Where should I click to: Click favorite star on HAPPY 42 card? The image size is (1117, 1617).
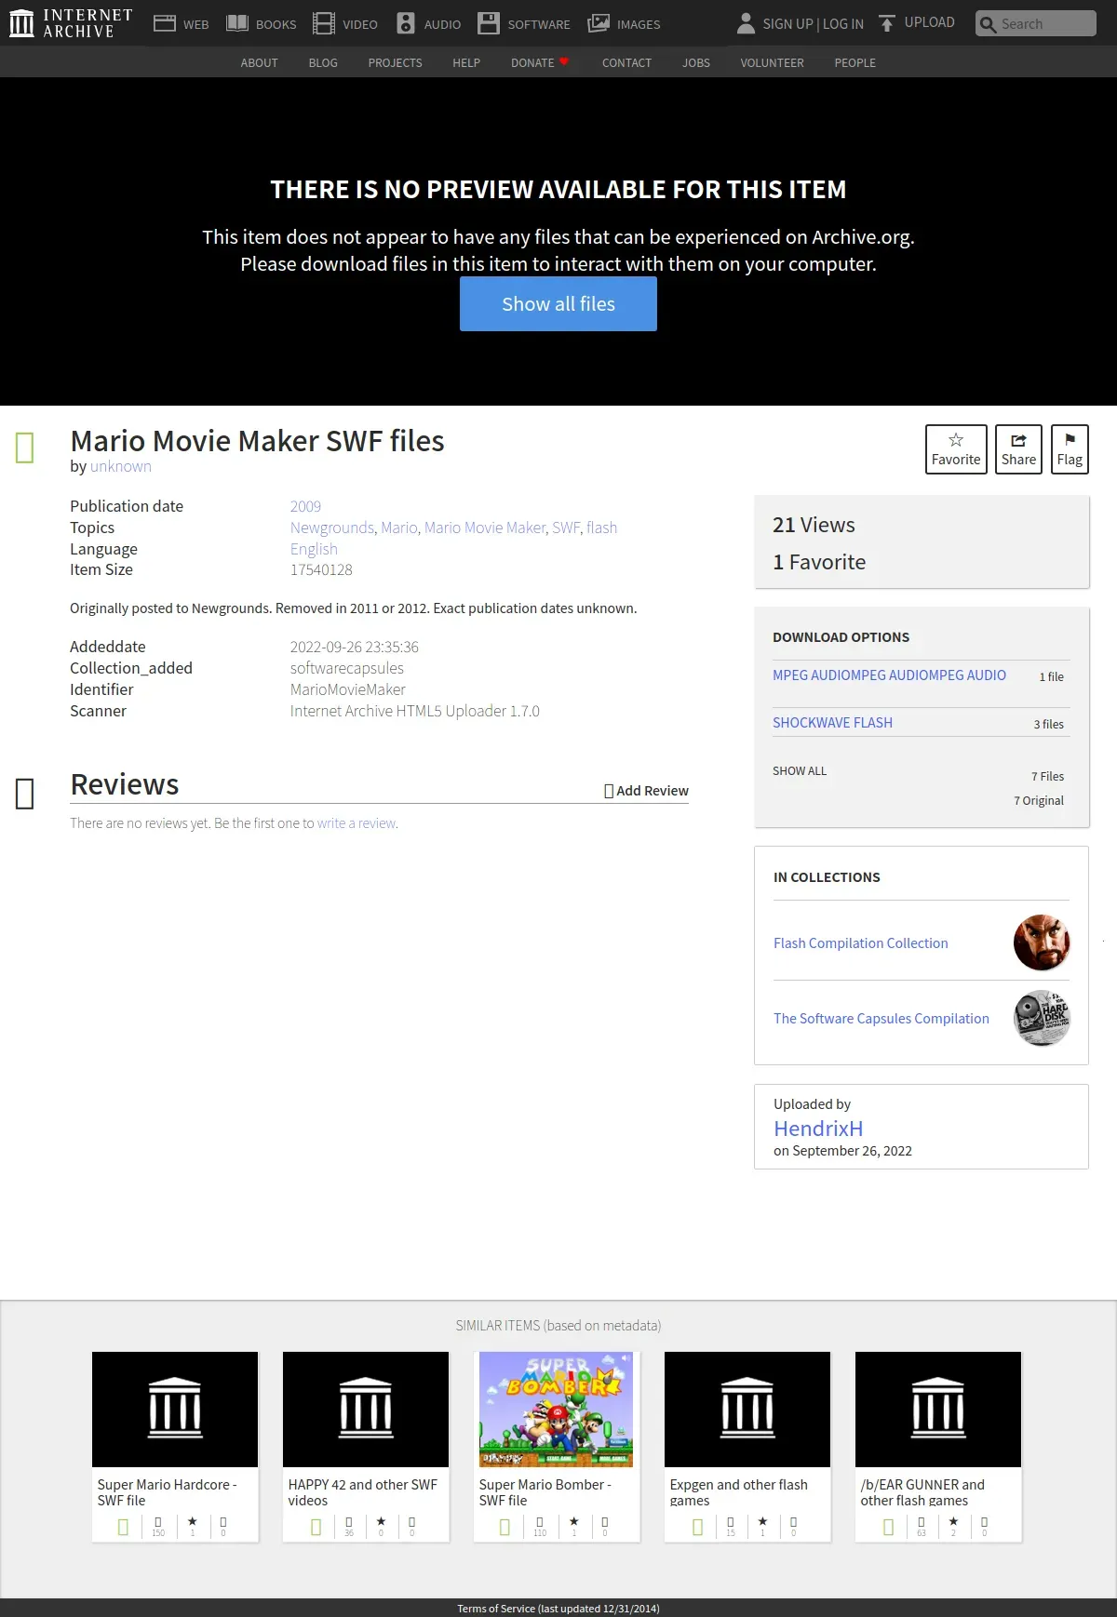click(381, 1522)
